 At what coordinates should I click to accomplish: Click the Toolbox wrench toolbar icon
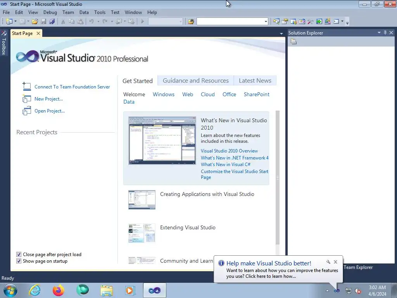311,22
